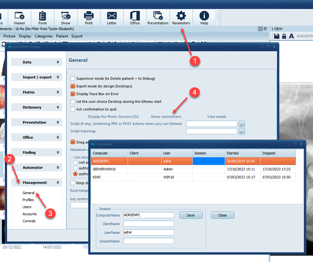The image size is (313, 262).
Task: Toggle Ask confirmation to quit
Action: click(73, 109)
